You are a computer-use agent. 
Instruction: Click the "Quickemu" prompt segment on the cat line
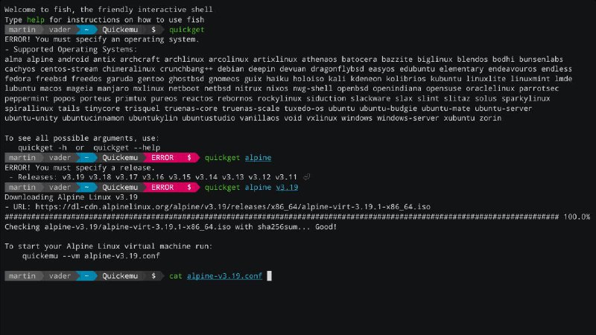point(120,276)
